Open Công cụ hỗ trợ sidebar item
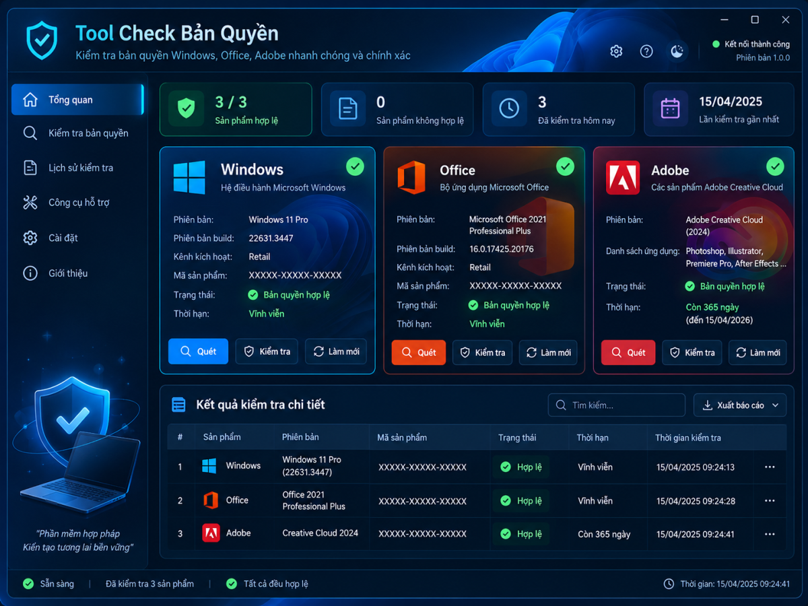The height and width of the screenshot is (606, 808). (77, 202)
